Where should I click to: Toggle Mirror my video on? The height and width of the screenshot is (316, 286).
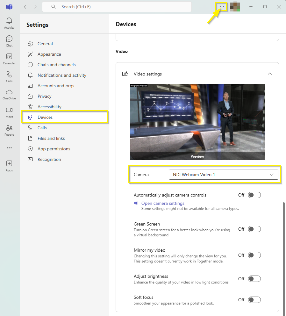point(254,255)
